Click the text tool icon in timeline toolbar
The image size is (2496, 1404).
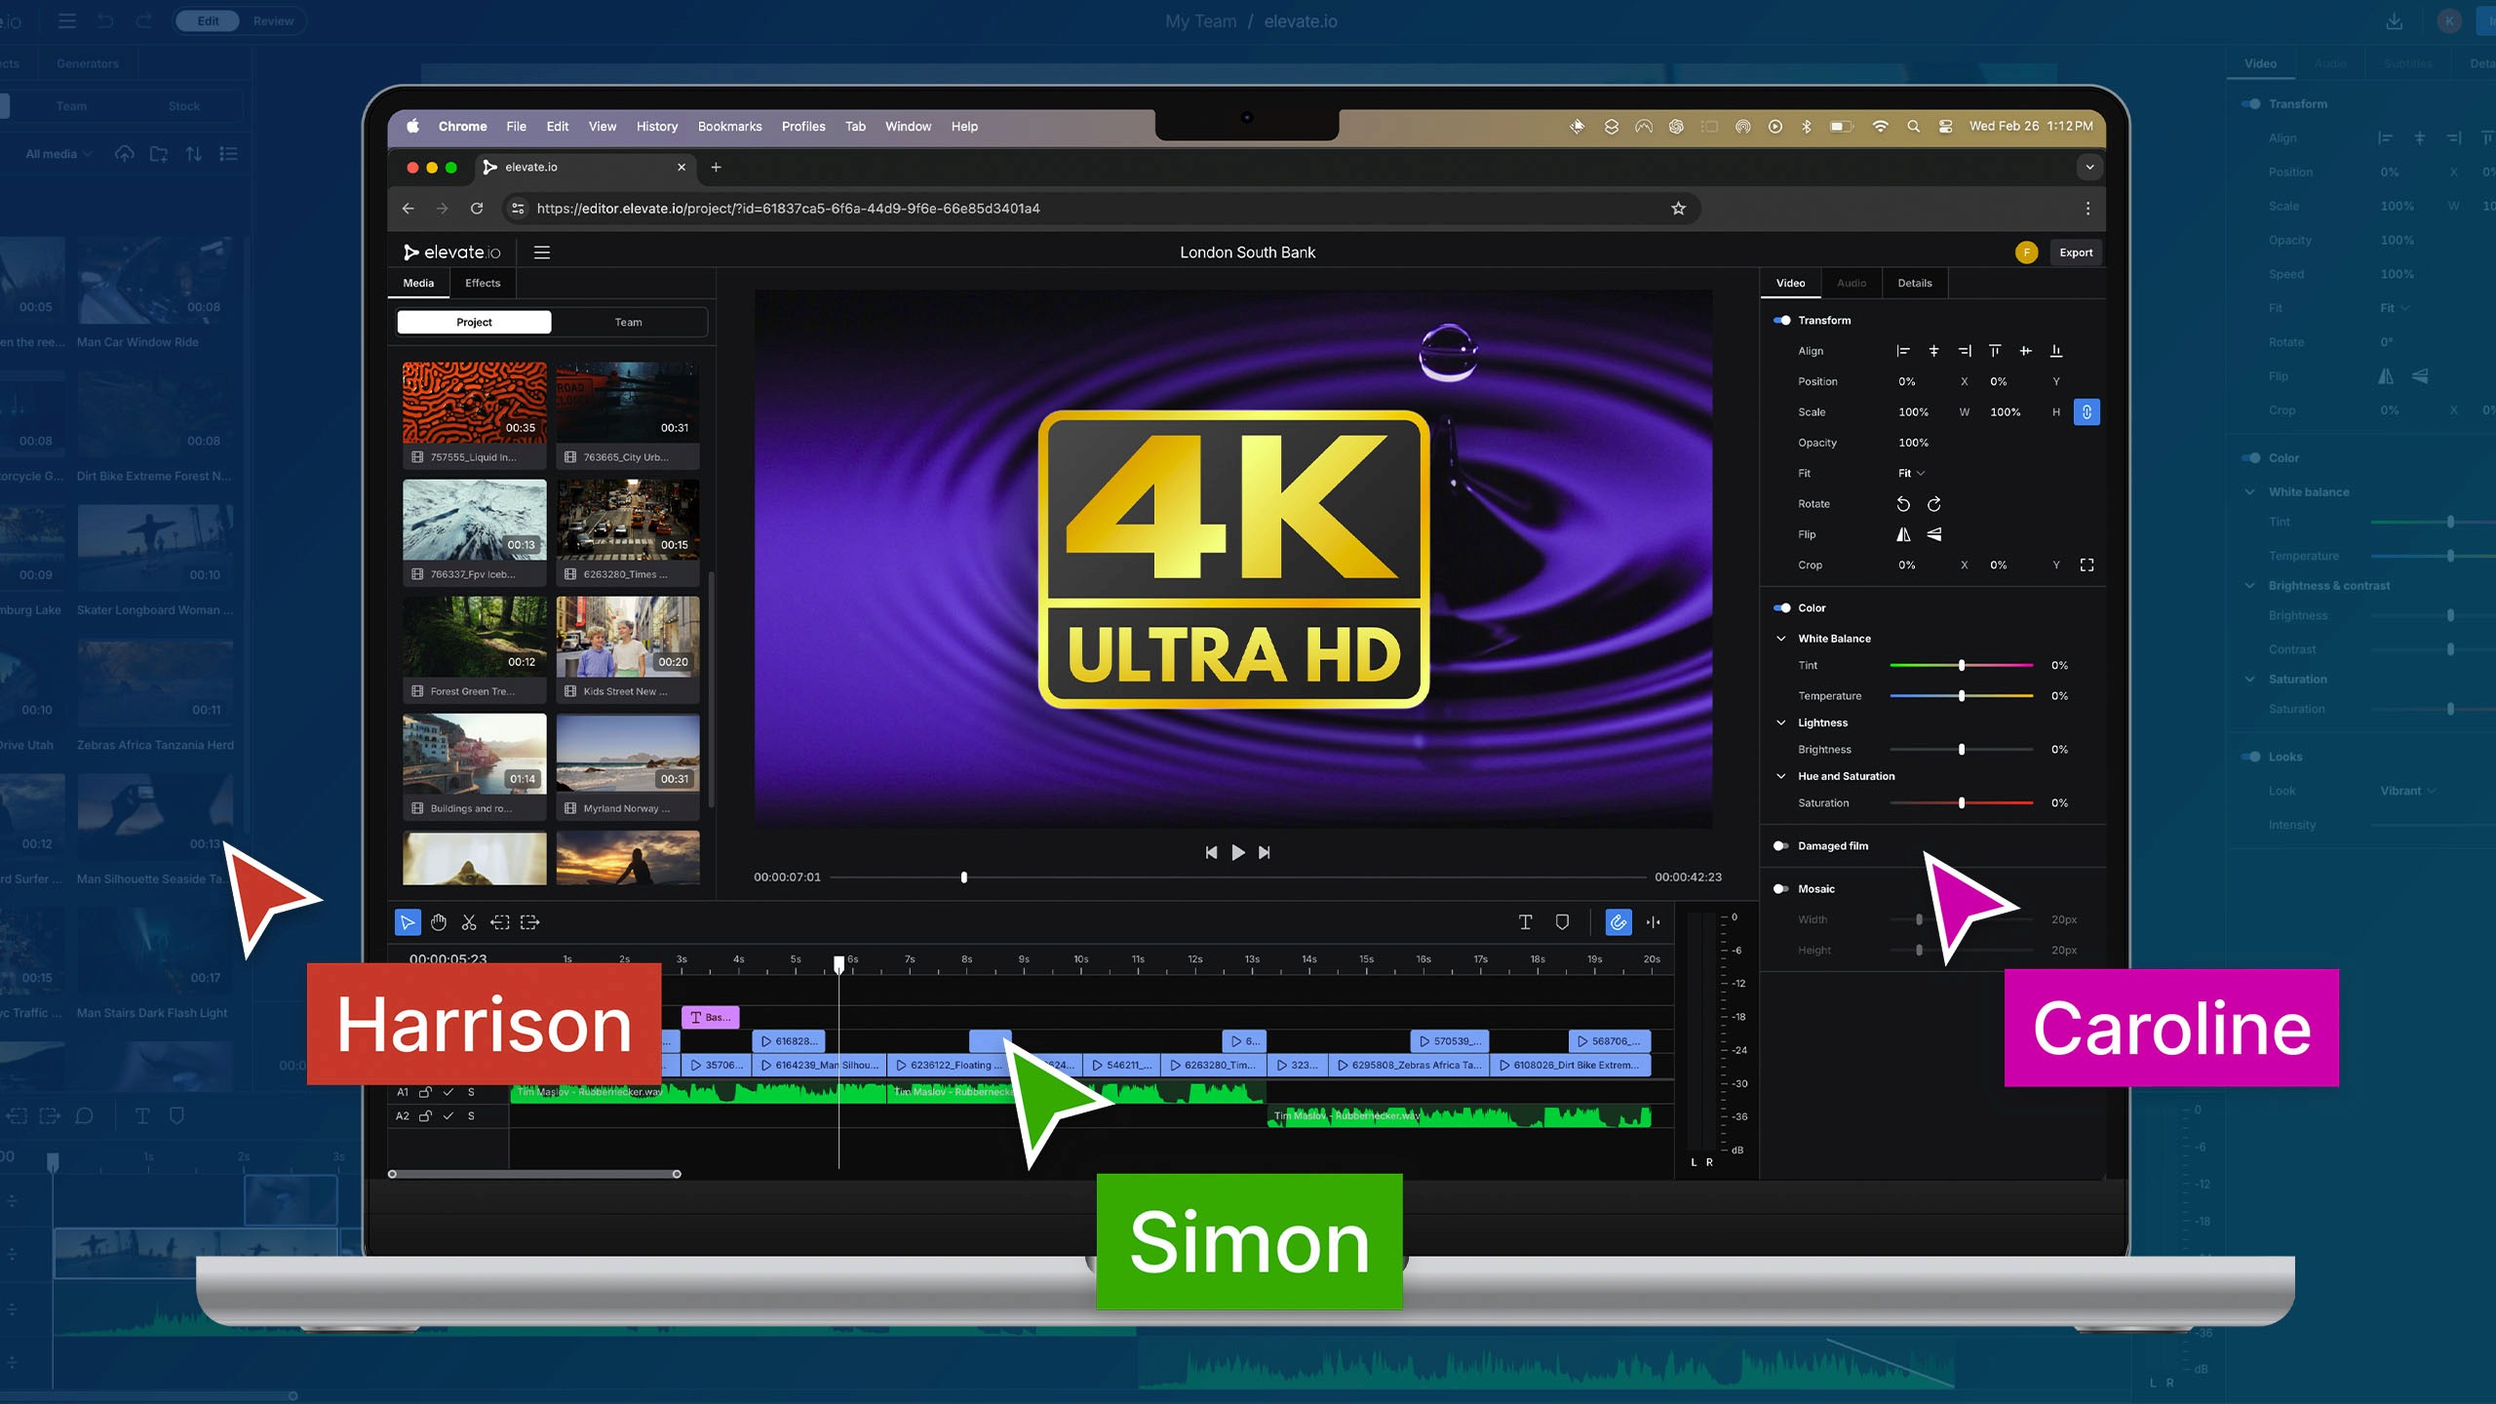pyautogui.click(x=1526, y=922)
